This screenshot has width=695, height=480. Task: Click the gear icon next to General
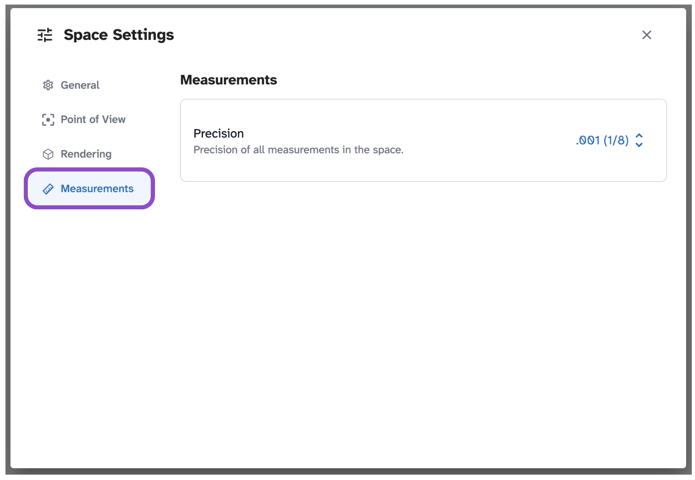(48, 85)
